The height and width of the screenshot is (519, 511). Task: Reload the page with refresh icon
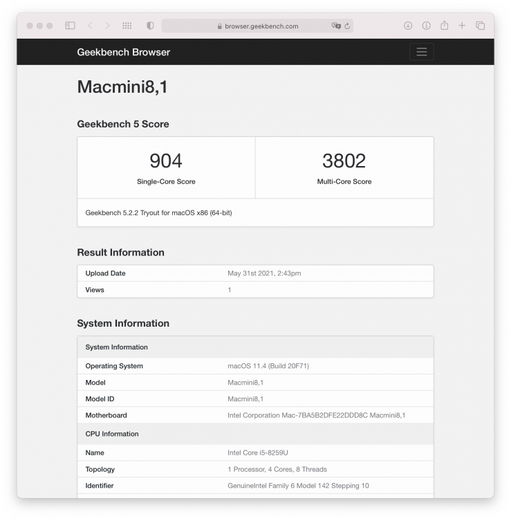(347, 26)
